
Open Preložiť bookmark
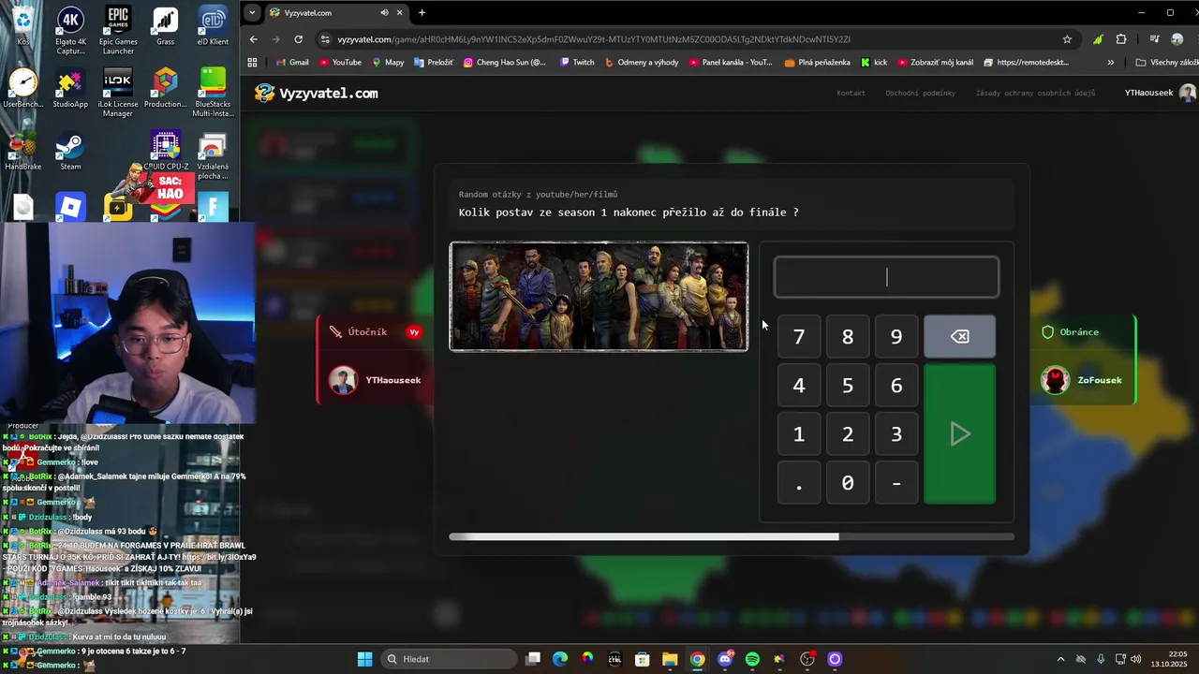(433, 63)
